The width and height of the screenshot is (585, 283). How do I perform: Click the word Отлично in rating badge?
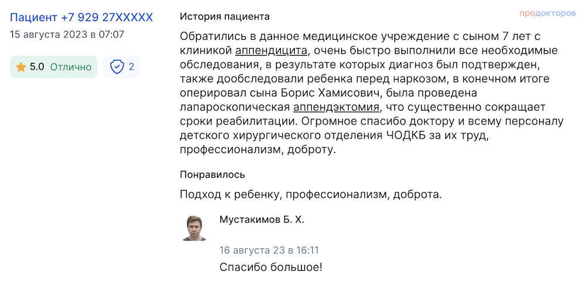tap(71, 67)
